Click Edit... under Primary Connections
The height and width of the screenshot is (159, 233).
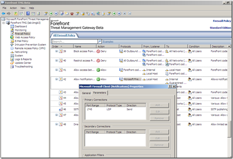tap(159, 112)
